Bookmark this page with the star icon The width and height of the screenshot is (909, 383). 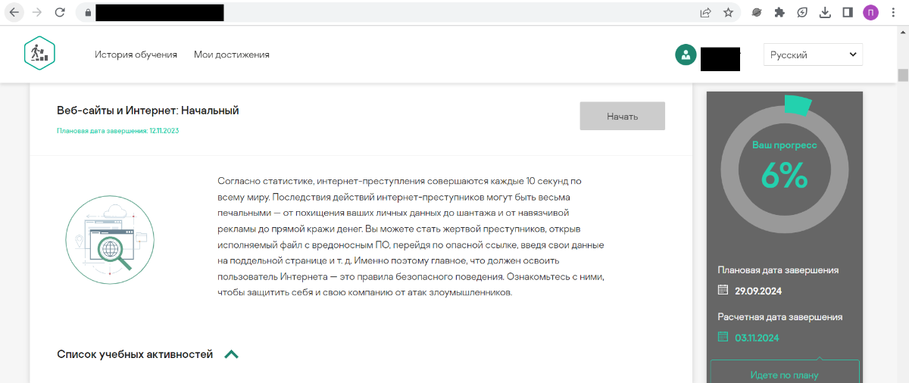tap(728, 12)
